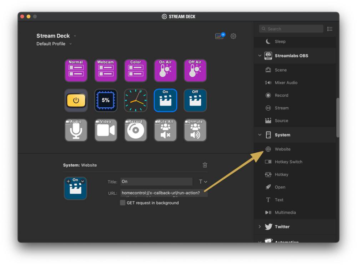
Task: Open preferences with the gear icon
Action: [233, 36]
